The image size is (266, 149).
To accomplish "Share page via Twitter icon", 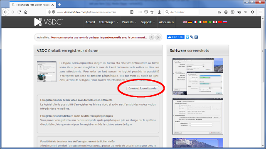I will coord(187,37).
